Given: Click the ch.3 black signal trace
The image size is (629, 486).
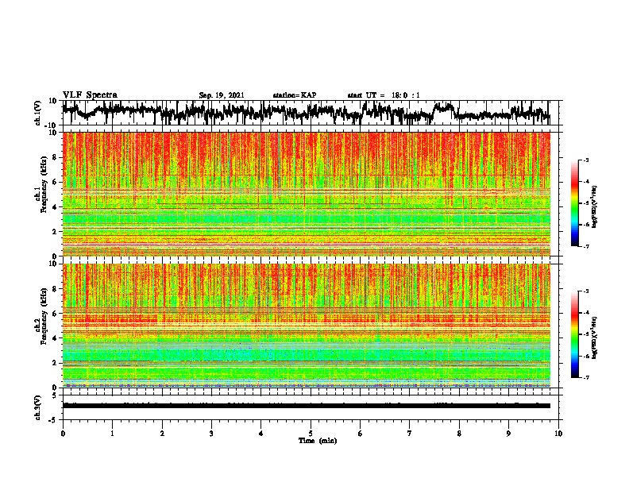Looking at the screenshot, I should (x=307, y=406).
